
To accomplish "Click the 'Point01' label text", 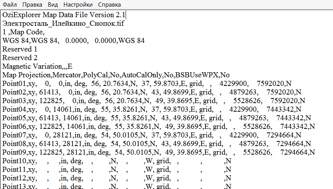I will coord(14,84).
